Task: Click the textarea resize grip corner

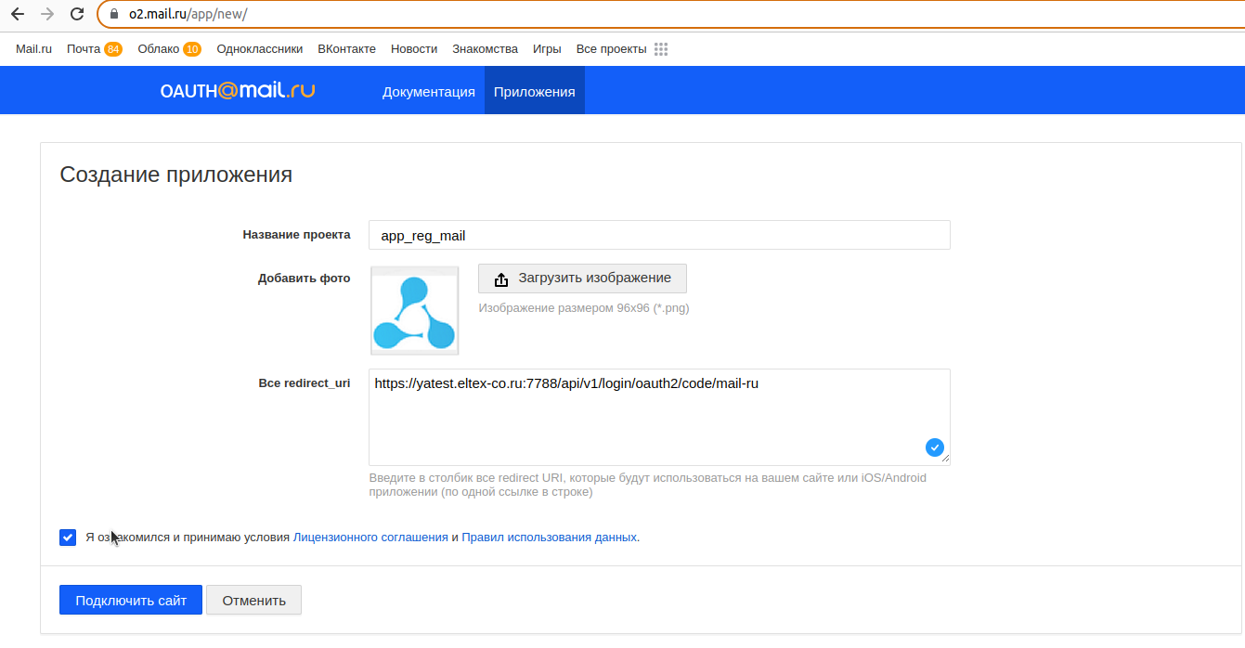Action: point(945,459)
